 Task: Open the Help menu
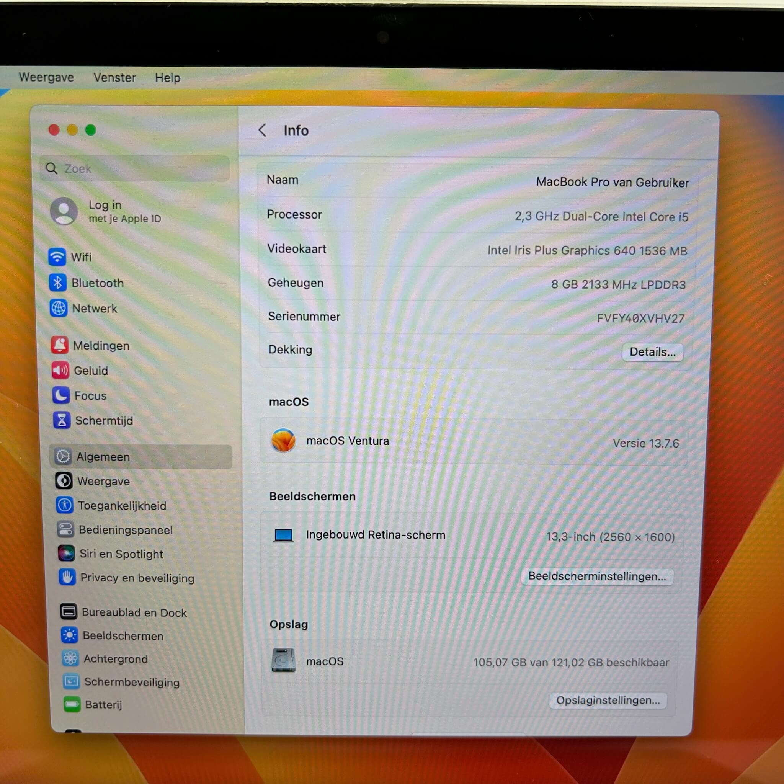coord(168,78)
